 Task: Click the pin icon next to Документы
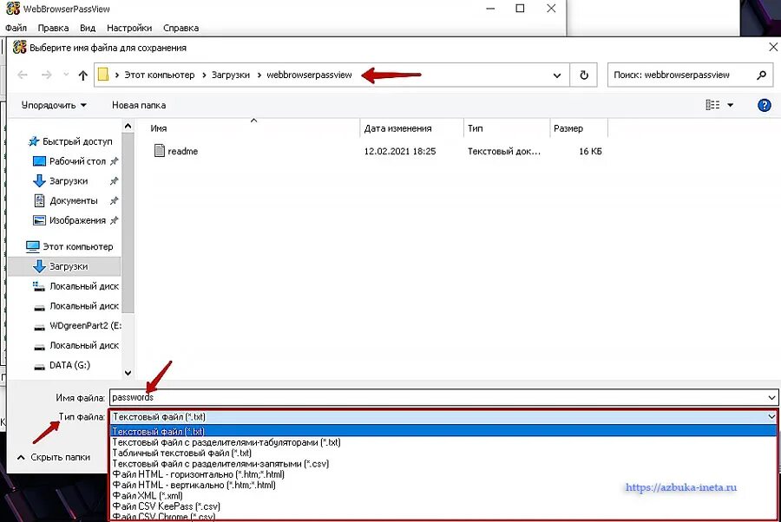[114, 200]
